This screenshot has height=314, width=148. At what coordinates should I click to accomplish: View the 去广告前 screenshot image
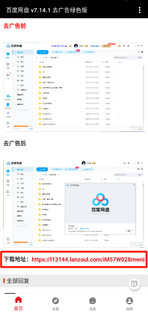point(74,87)
